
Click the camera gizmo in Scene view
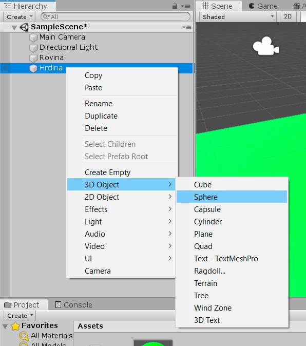265,46
